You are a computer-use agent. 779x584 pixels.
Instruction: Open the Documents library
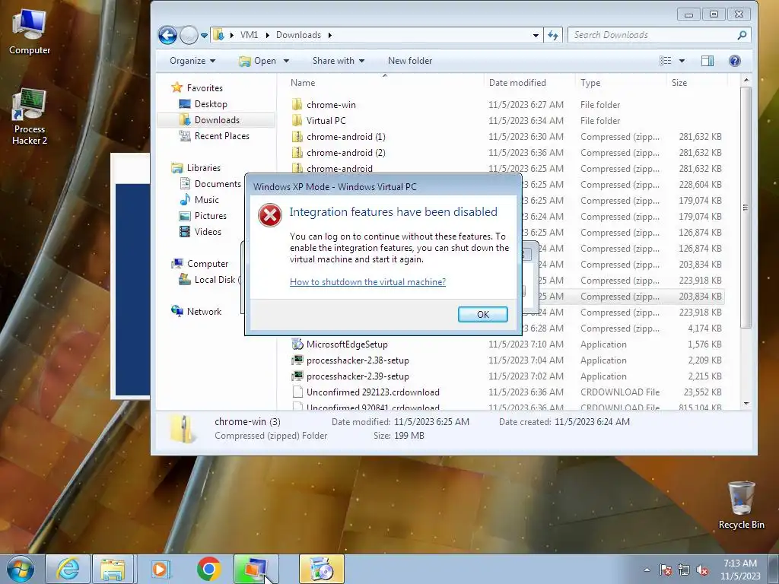point(217,184)
